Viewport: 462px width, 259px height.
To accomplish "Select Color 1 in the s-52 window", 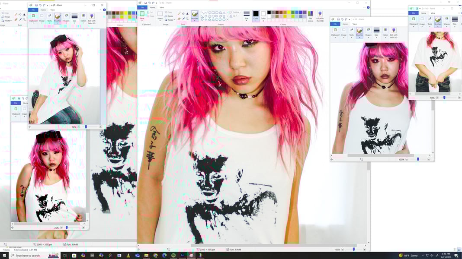I will [x=256, y=15].
